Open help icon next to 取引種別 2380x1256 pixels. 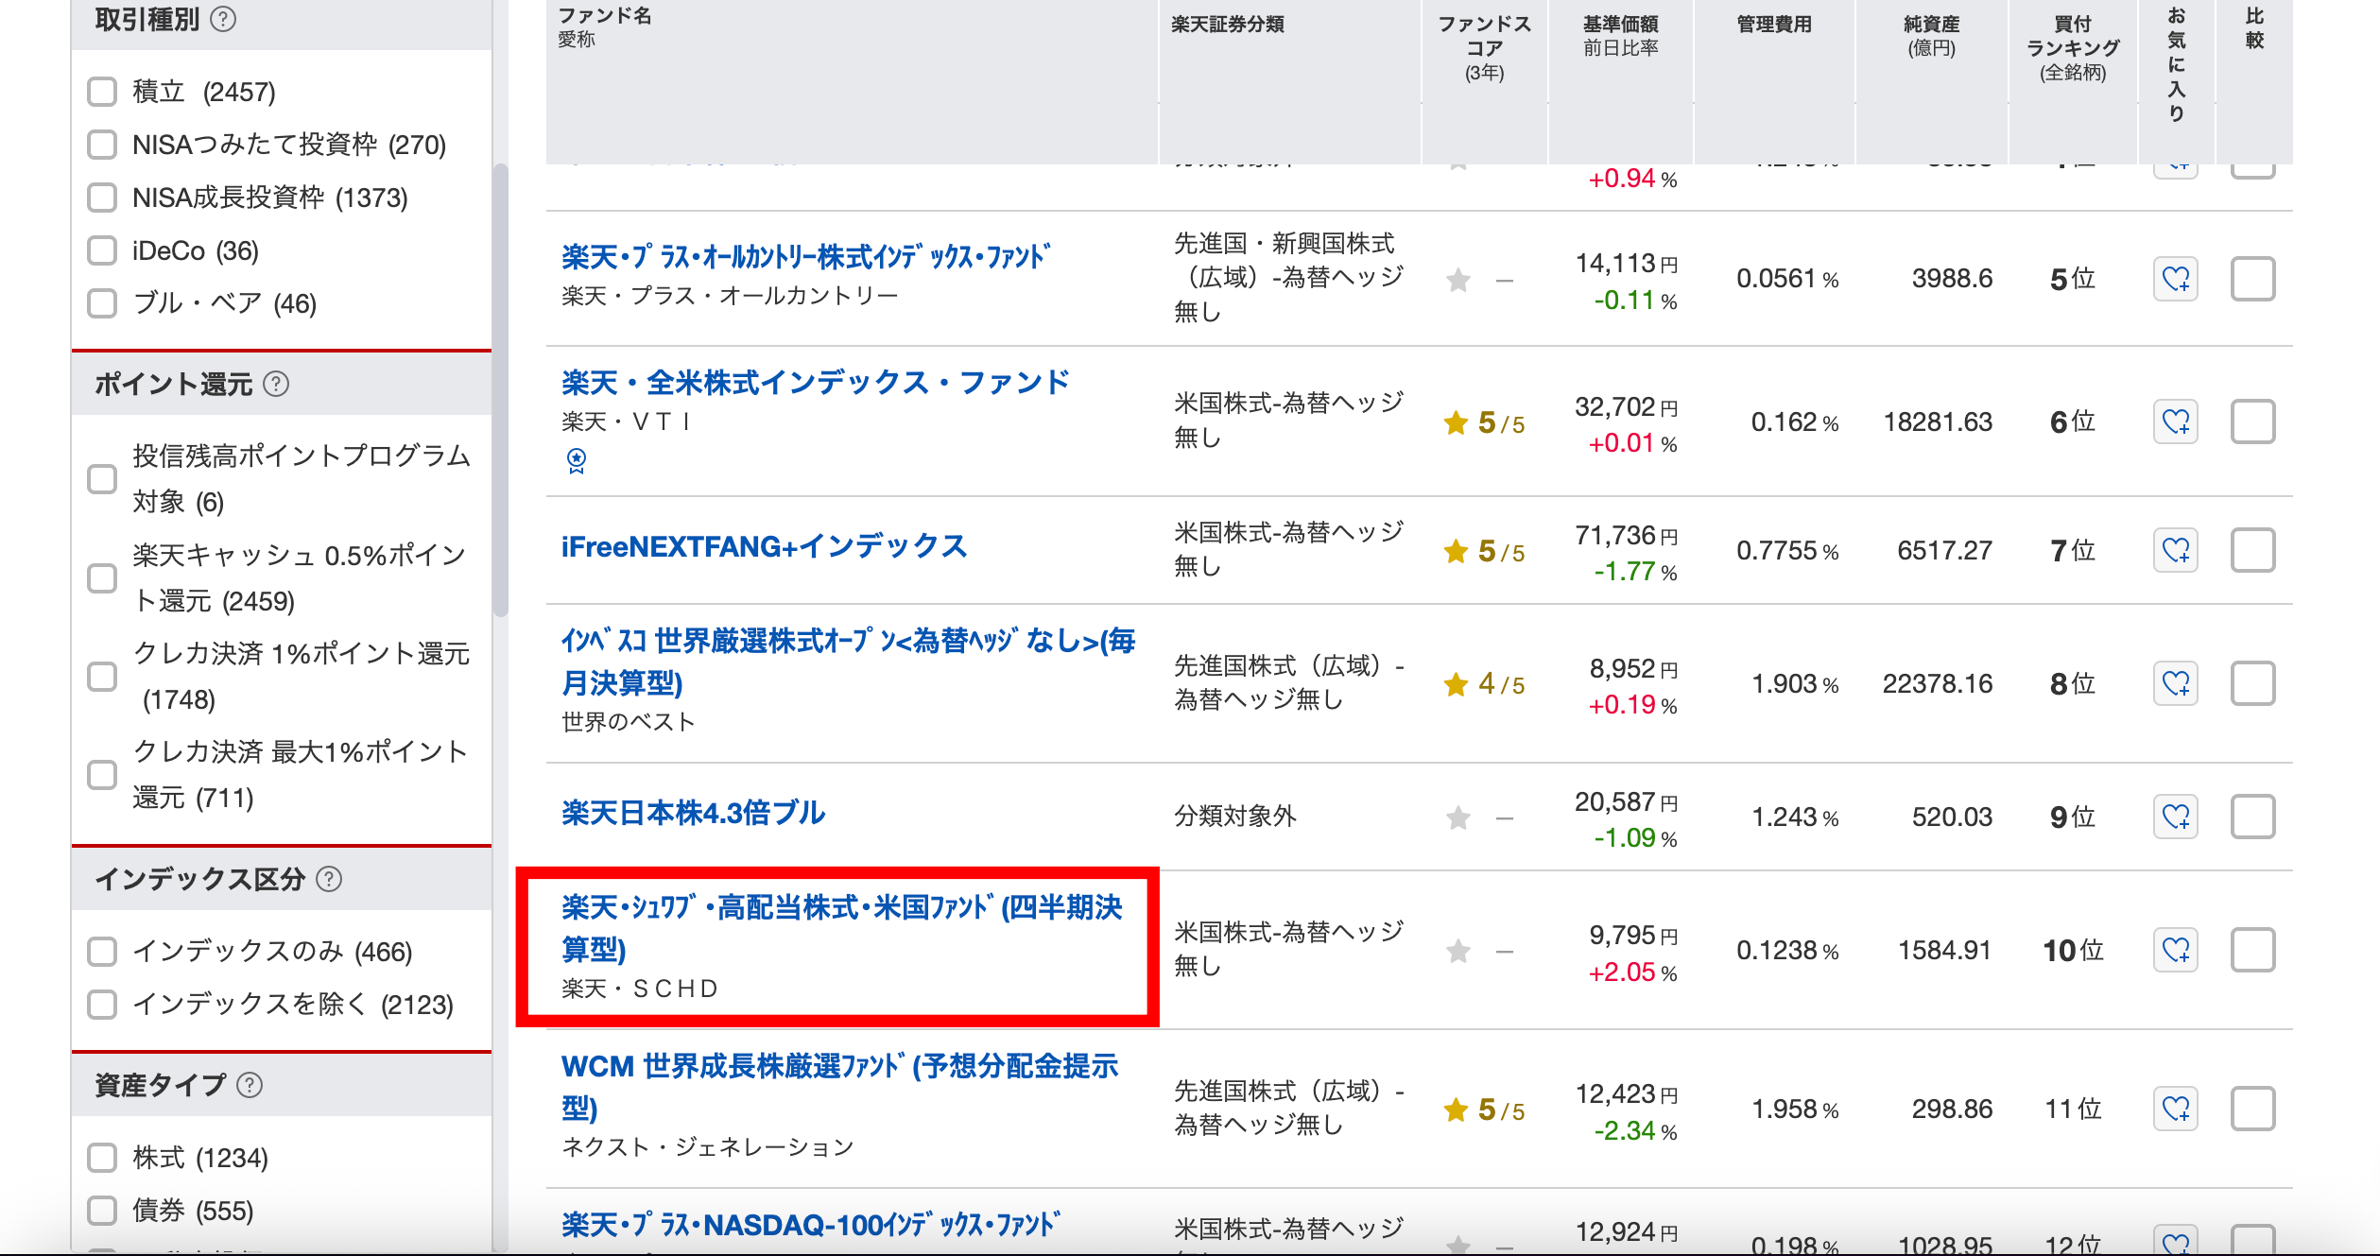pos(223,19)
